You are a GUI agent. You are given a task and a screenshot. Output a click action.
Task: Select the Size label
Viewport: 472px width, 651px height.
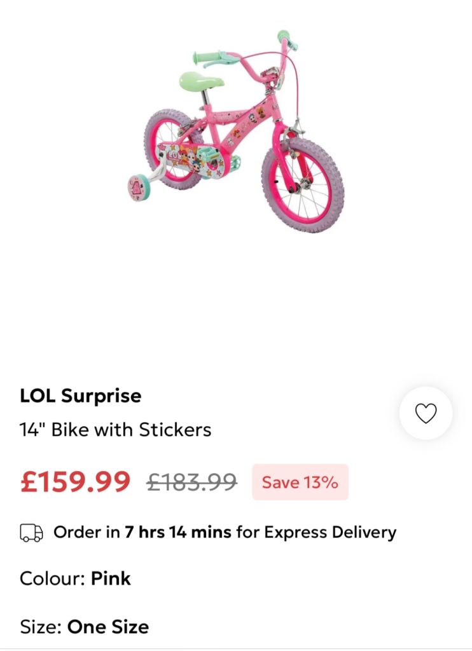41,627
